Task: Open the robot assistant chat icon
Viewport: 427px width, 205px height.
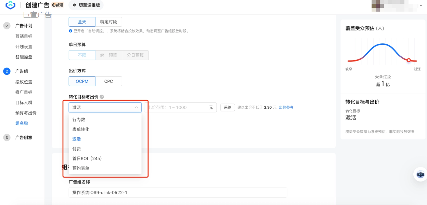Action: tap(420, 175)
